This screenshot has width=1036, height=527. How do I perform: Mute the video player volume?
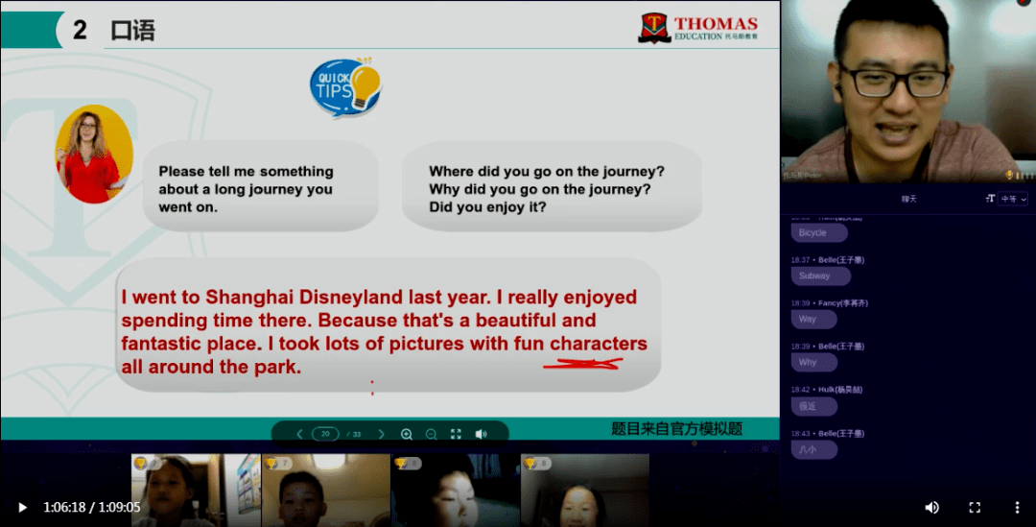click(x=931, y=507)
